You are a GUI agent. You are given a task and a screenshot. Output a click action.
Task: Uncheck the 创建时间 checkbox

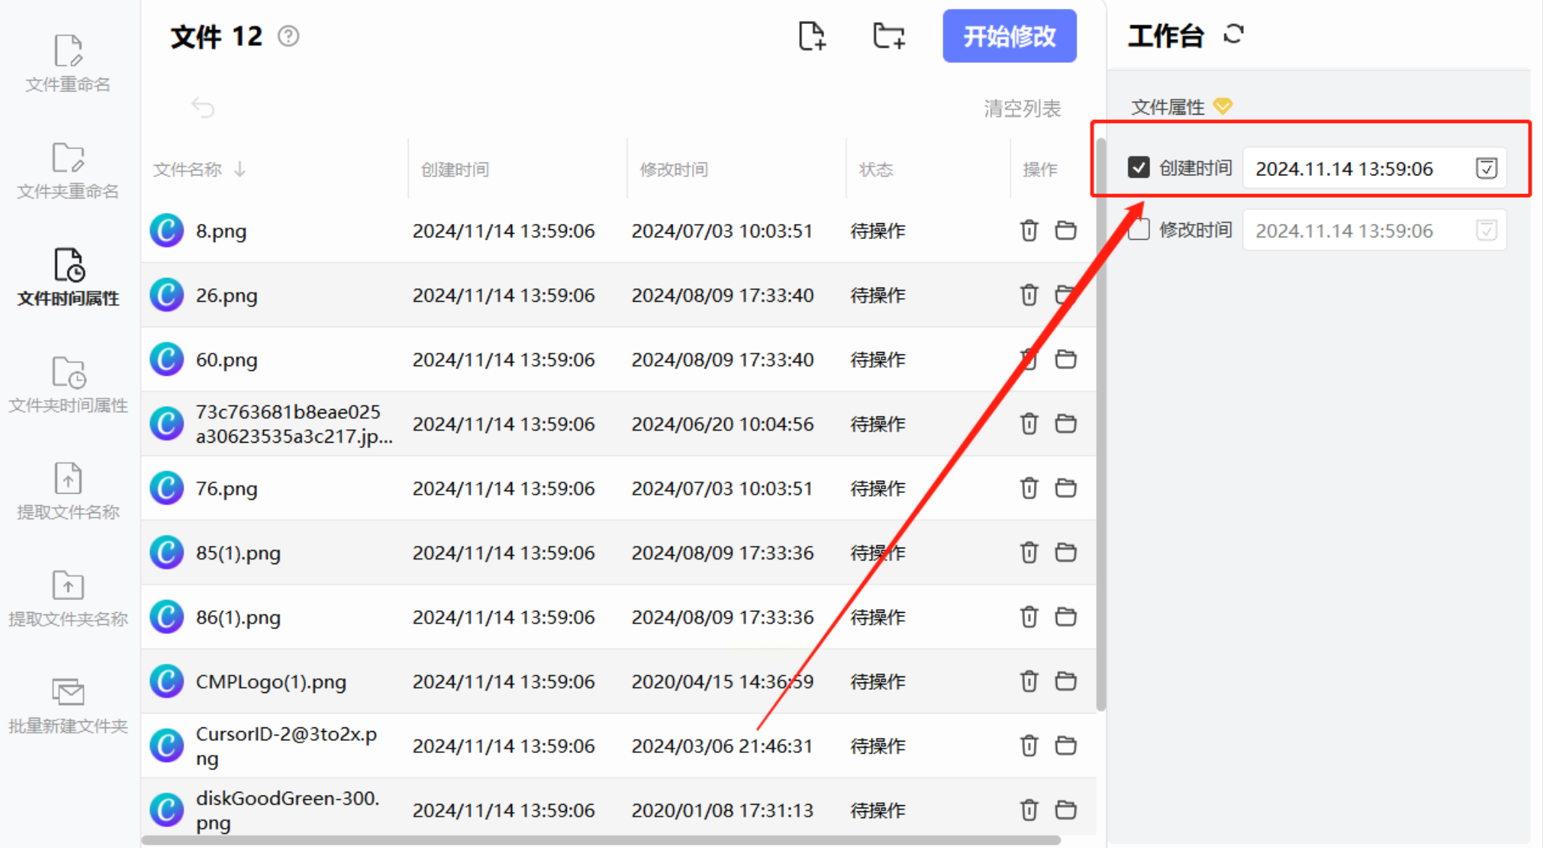(1138, 167)
